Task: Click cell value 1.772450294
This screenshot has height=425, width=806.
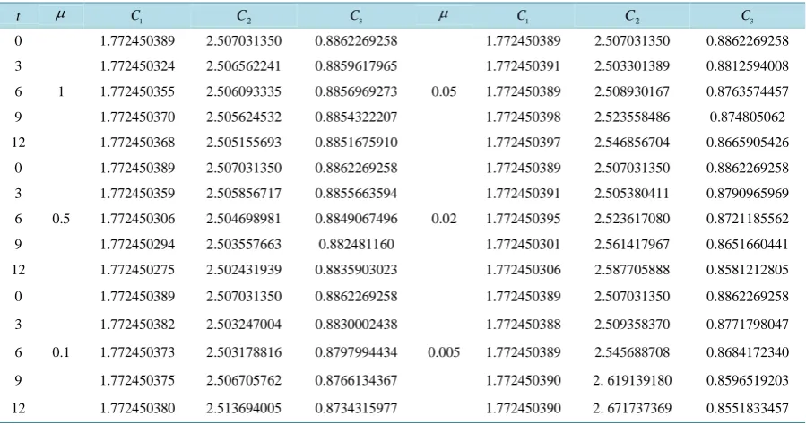Action: 137,244
